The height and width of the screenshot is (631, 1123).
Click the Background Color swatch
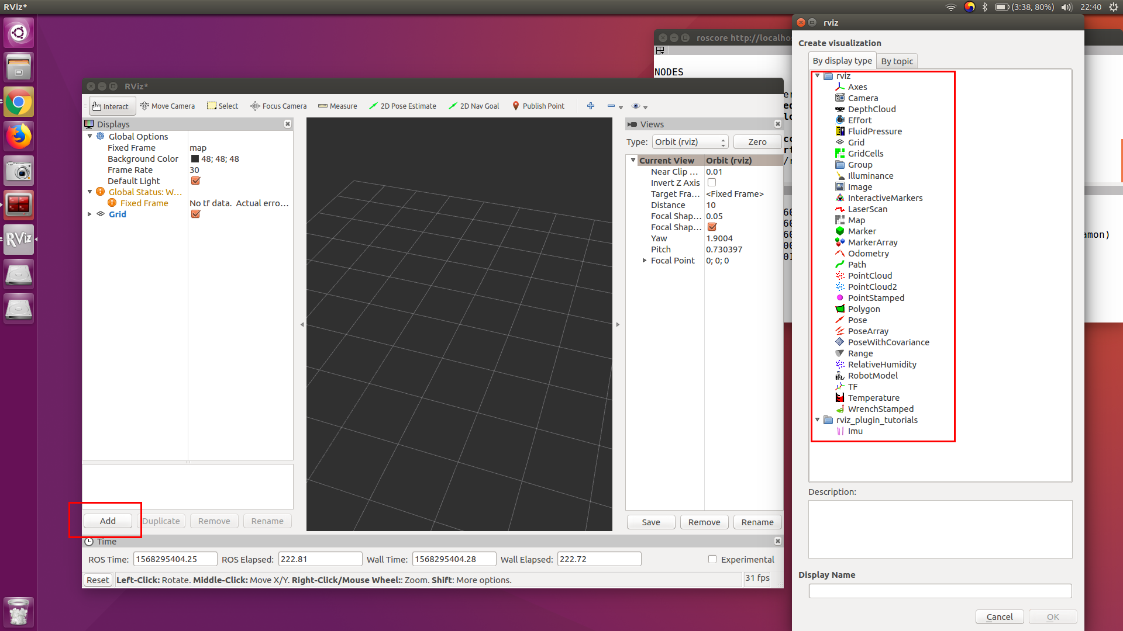pyautogui.click(x=195, y=159)
